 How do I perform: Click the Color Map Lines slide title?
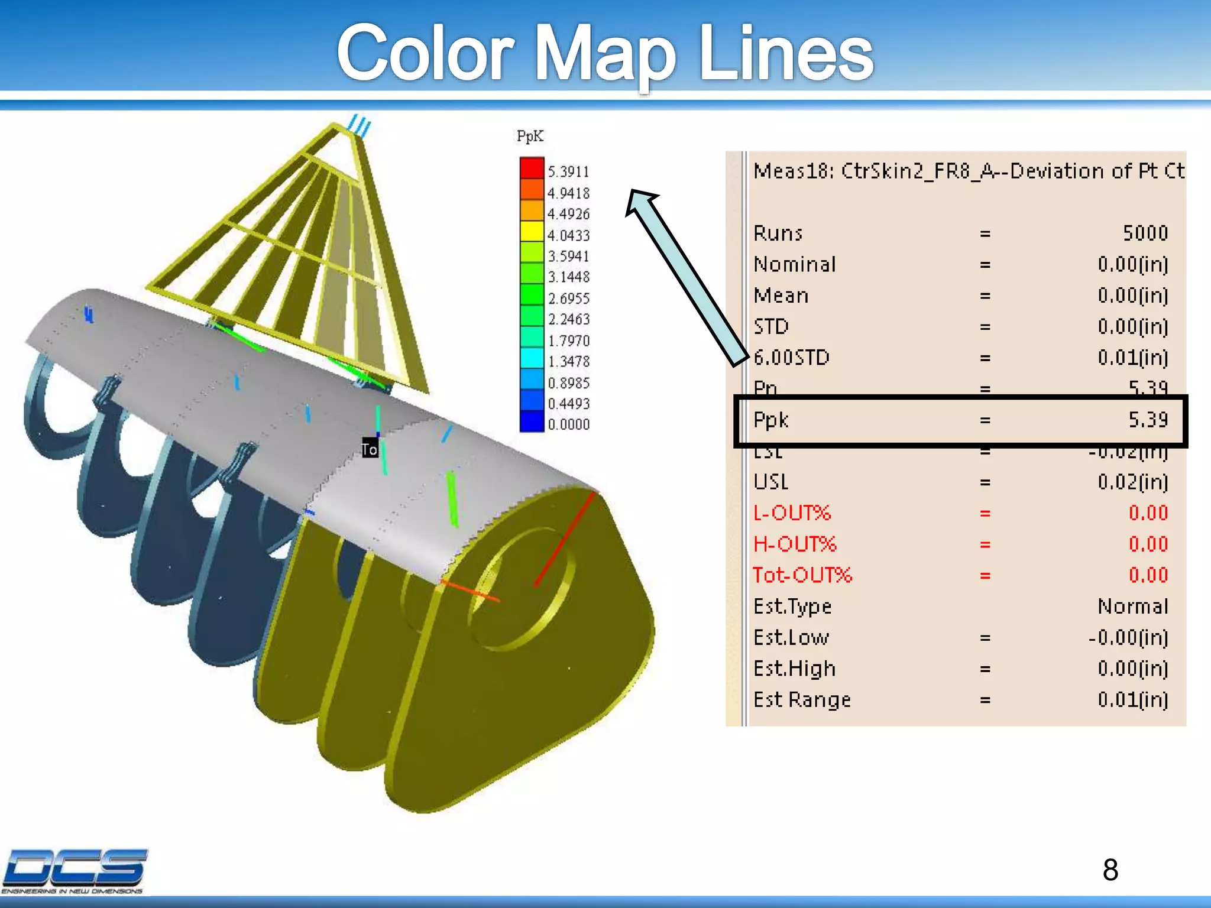coord(604,53)
